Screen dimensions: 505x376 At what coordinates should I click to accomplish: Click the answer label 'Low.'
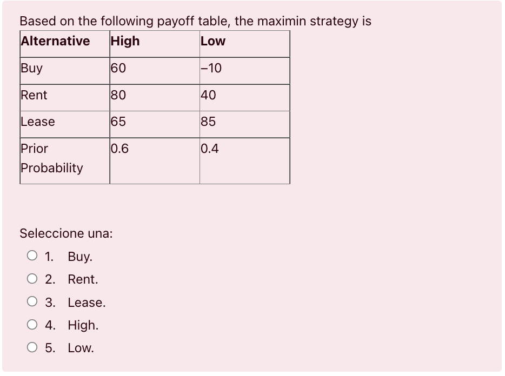[x=81, y=348]
